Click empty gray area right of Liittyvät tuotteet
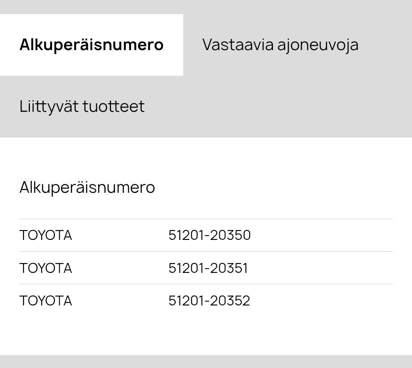Screen dimensions: 412x368 click(x=279, y=106)
